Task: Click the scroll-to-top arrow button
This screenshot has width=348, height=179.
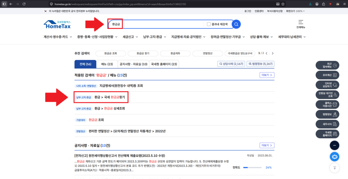Action: click(334, 168)
